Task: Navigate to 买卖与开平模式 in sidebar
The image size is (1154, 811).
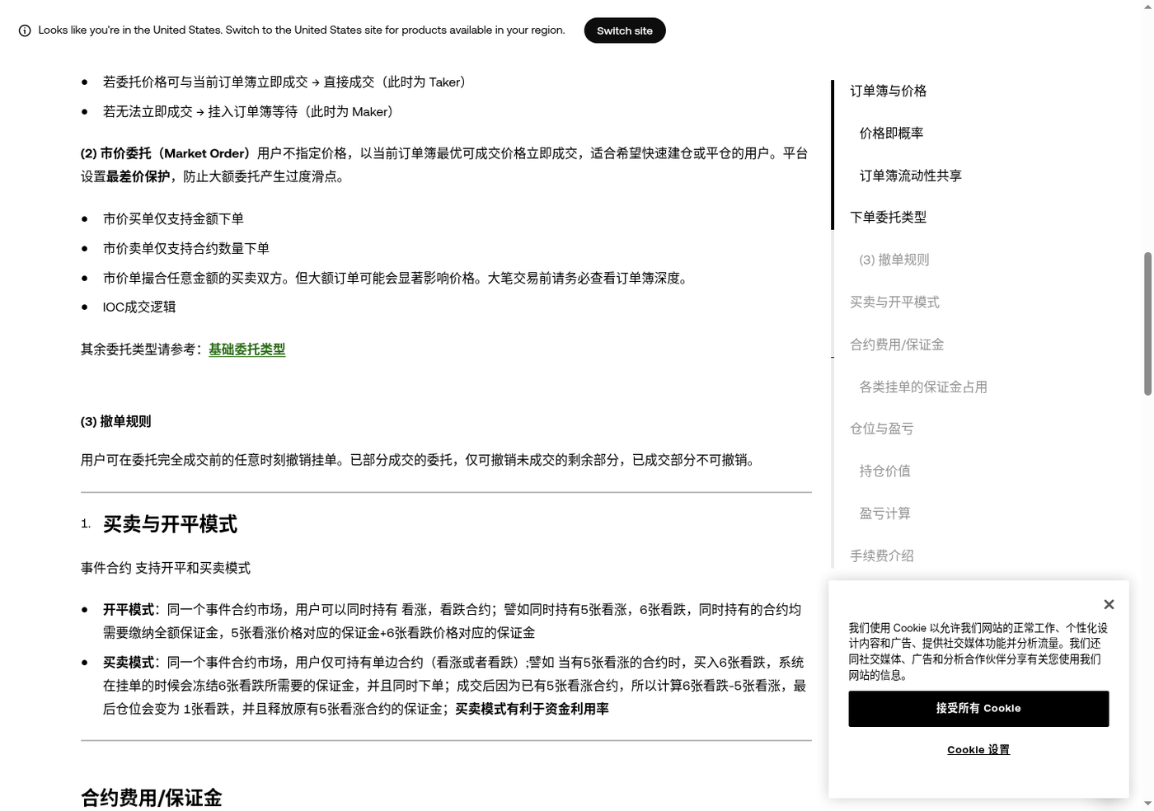Action: 894,302
